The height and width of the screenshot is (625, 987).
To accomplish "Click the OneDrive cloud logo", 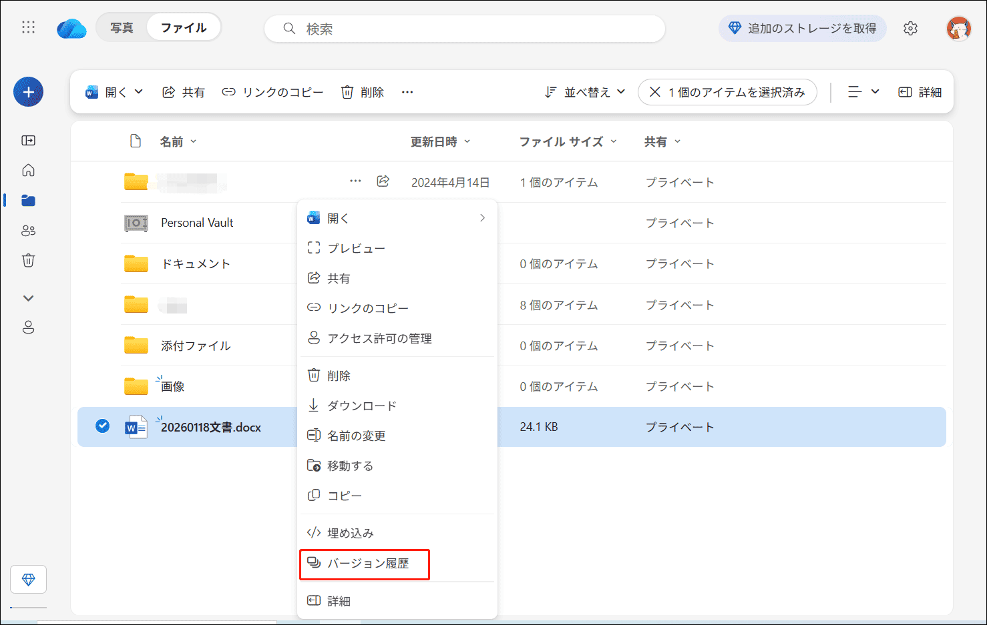I will [x=71, y=28].
